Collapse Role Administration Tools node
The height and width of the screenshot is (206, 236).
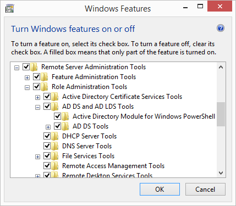click(27, 88)
